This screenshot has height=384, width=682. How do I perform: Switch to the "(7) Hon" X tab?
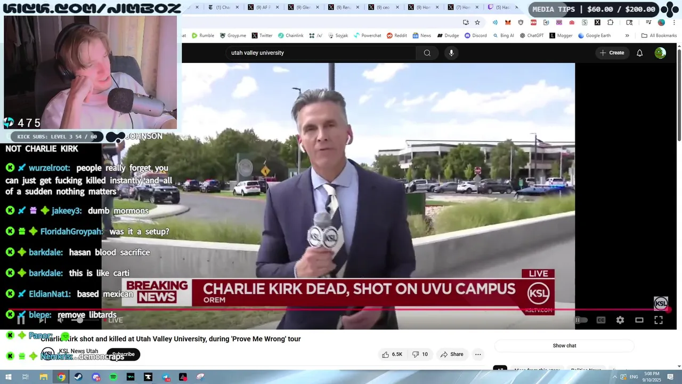(463, 7)
